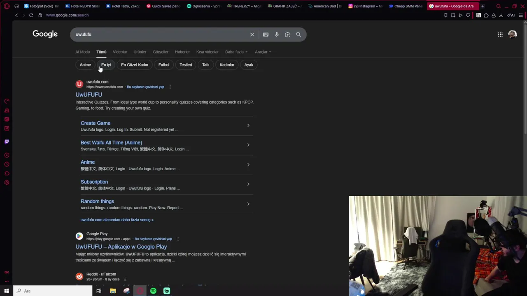Open the GX Control speedometer sidebar icon
This screenshot has width=527, height=296.
click(x=7, y=101)
